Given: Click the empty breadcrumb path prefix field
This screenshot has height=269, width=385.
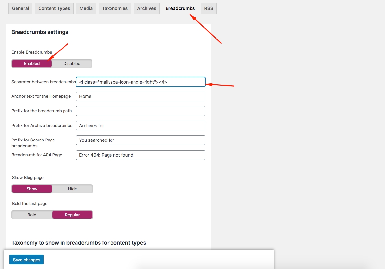Looking at the screenshot, I should (x=141, y=111).
